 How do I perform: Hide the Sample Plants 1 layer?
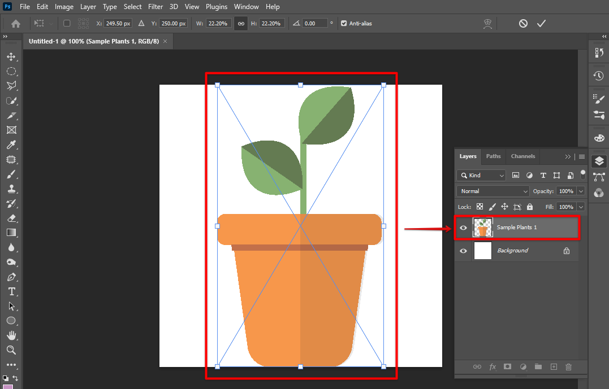(464, 228)
